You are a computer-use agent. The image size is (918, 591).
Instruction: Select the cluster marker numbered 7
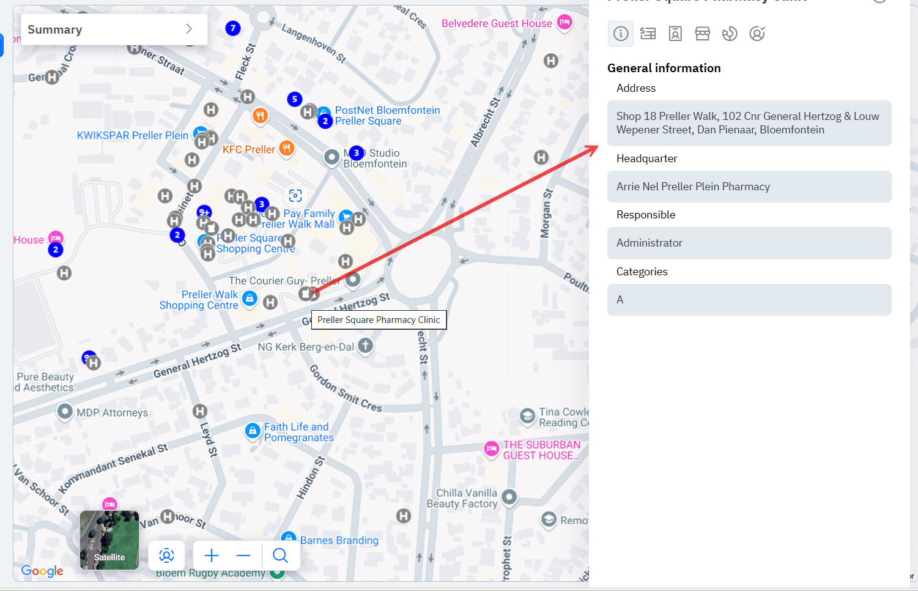point(232,28)
